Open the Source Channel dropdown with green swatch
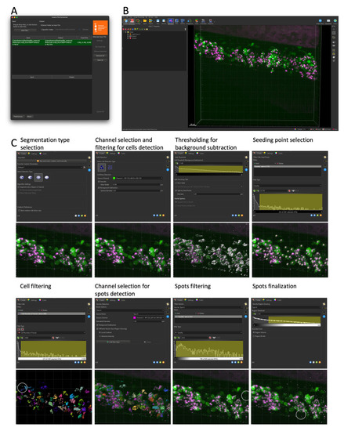The width and height of the screenshot is (344, 431). 137,178
